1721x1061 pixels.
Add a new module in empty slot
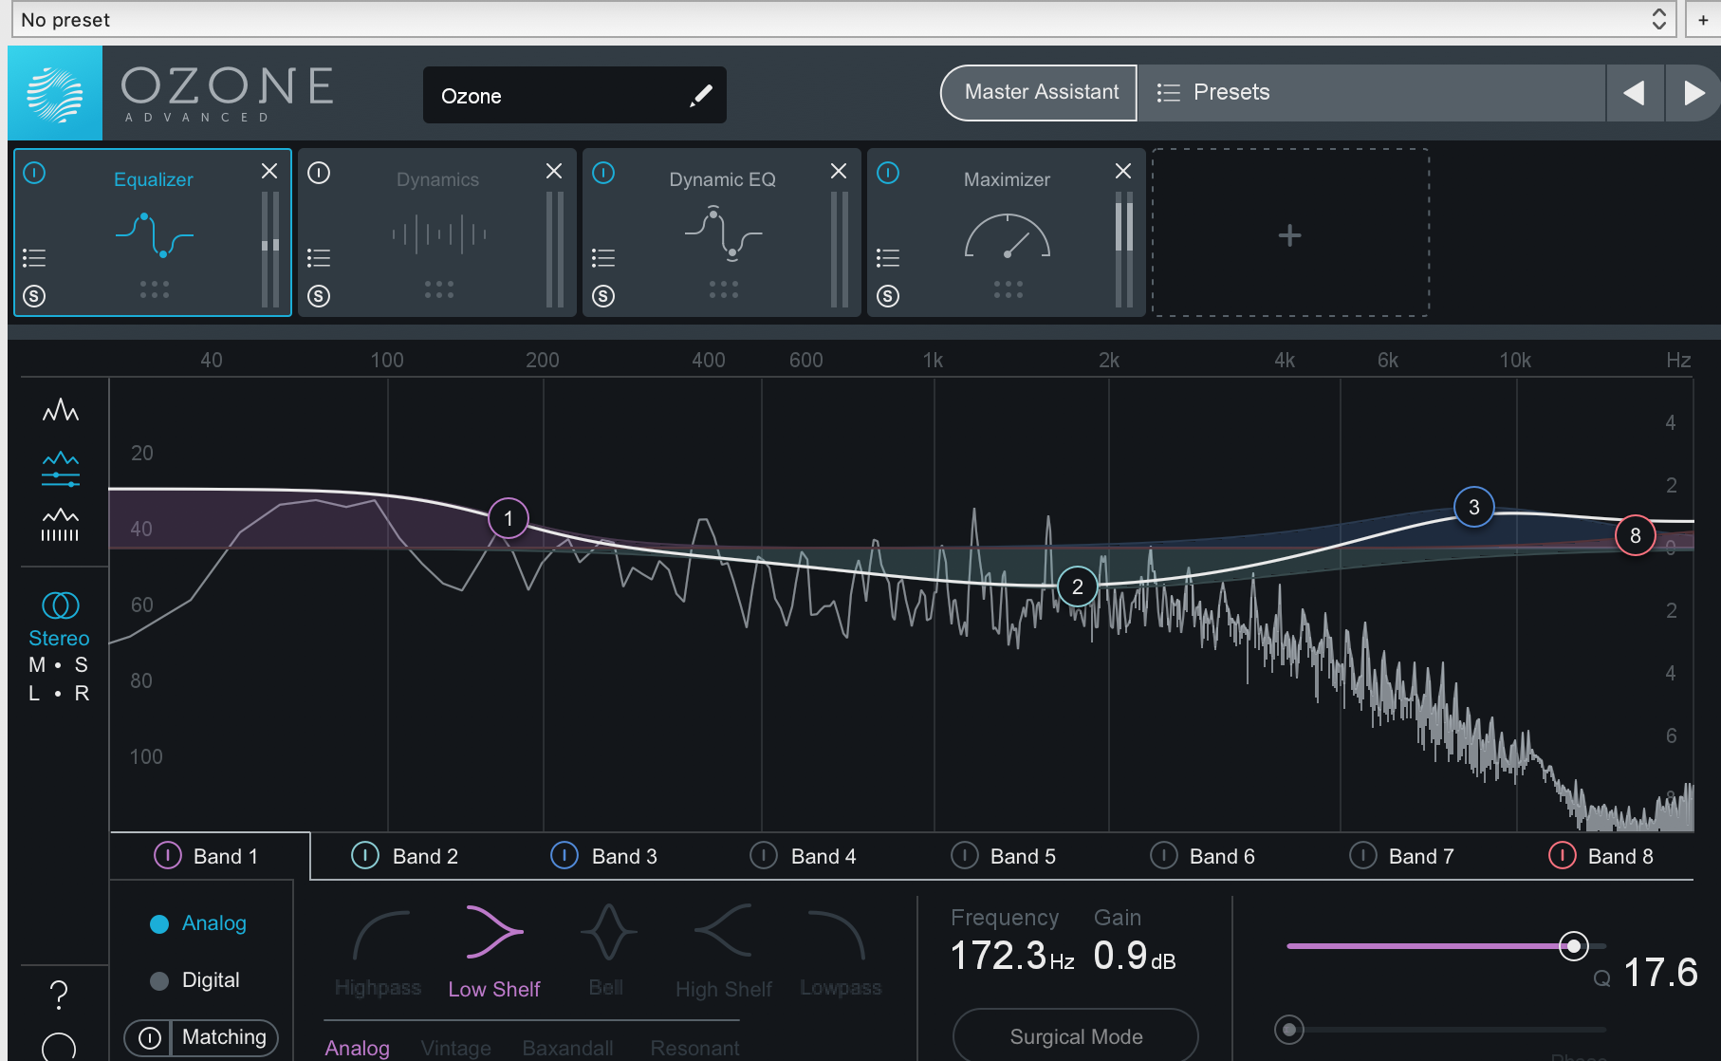[x=1289, y=234]
